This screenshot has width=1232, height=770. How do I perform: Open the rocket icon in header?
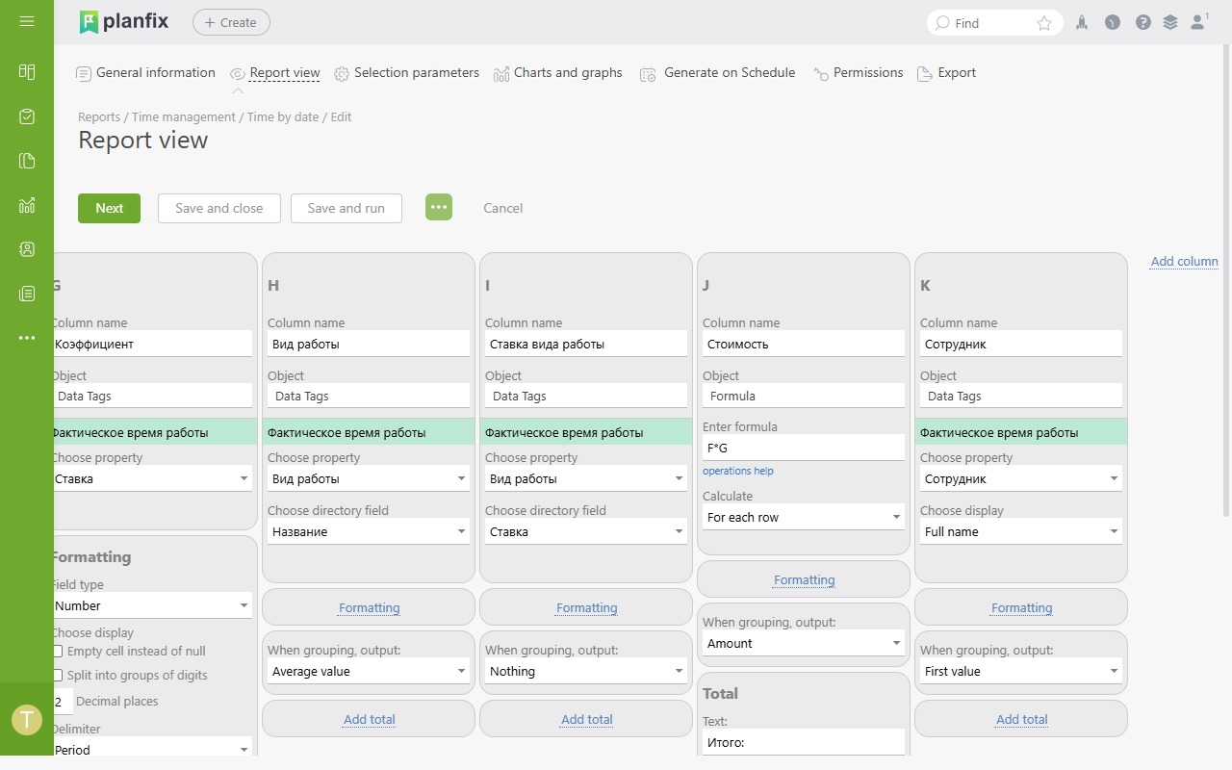click(x=1082, y=22)
